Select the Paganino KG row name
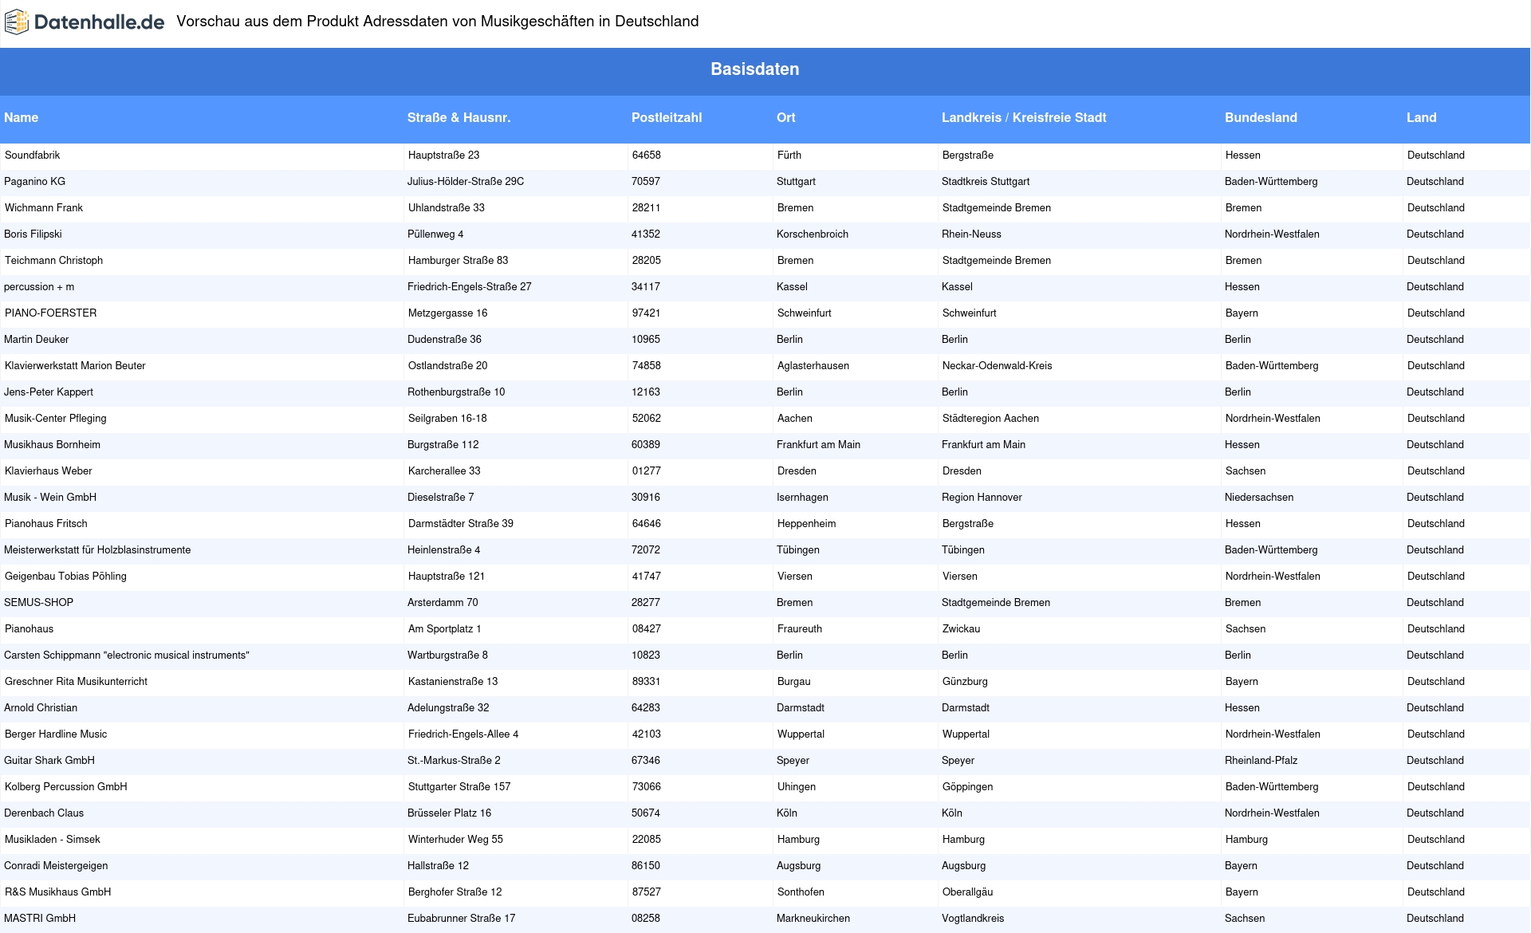Viewport: 1531px width, 933px height. (35, 182)
